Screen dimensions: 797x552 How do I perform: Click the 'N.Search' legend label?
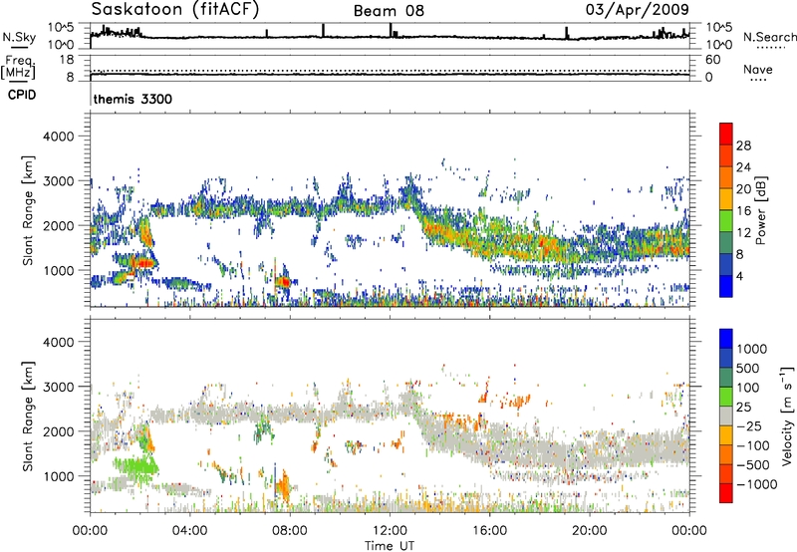(769, 37)
